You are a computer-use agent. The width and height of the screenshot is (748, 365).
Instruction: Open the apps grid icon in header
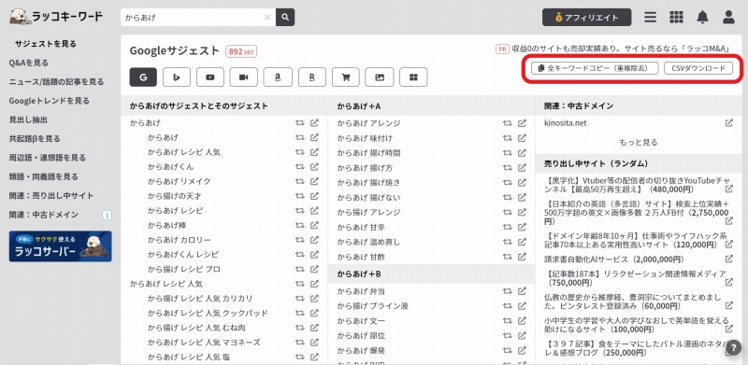676,18
